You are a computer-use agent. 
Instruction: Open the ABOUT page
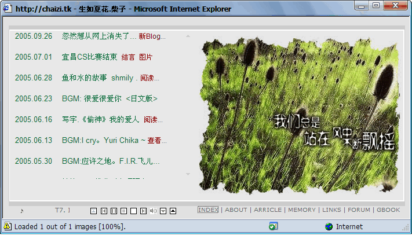point(236,210)
